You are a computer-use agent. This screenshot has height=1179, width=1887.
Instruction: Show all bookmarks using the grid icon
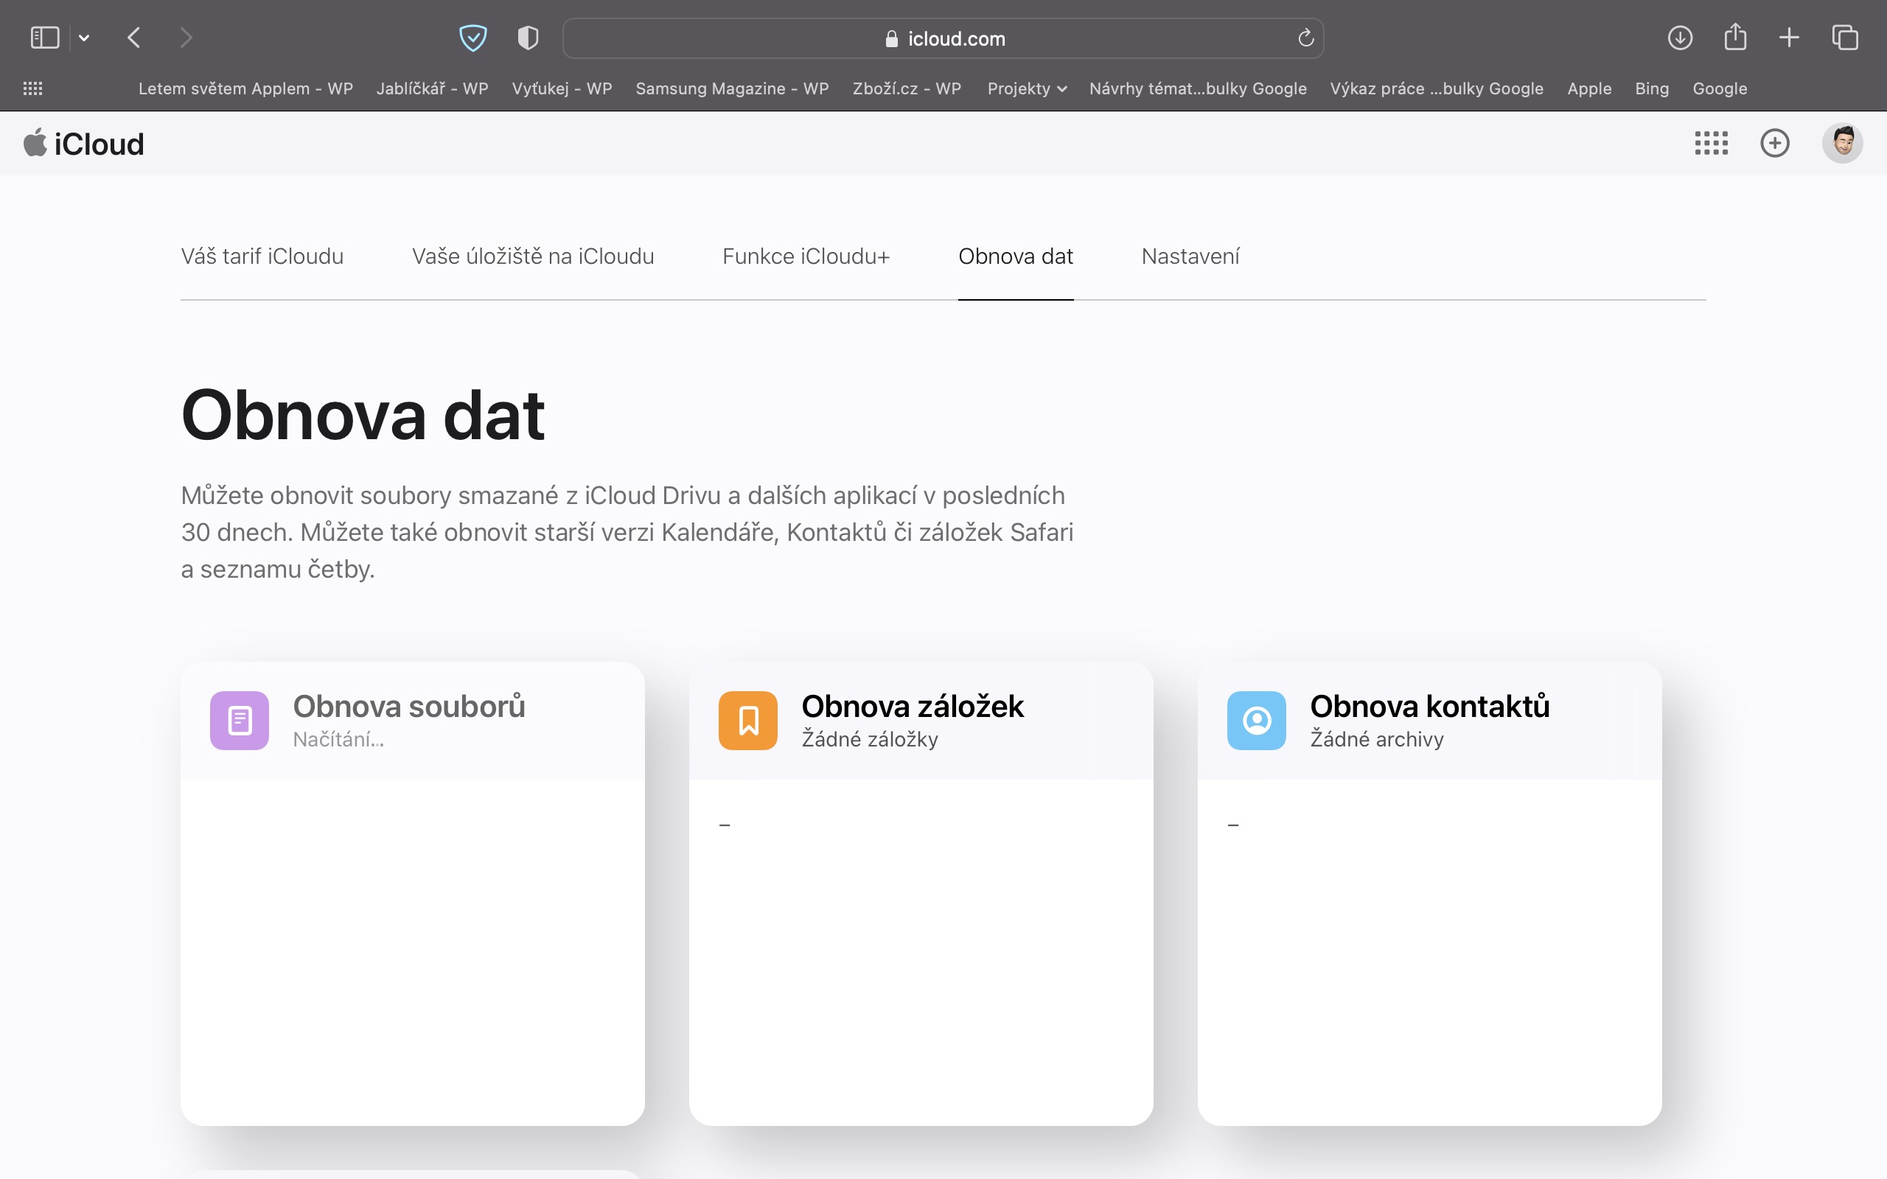coord(32,88)
